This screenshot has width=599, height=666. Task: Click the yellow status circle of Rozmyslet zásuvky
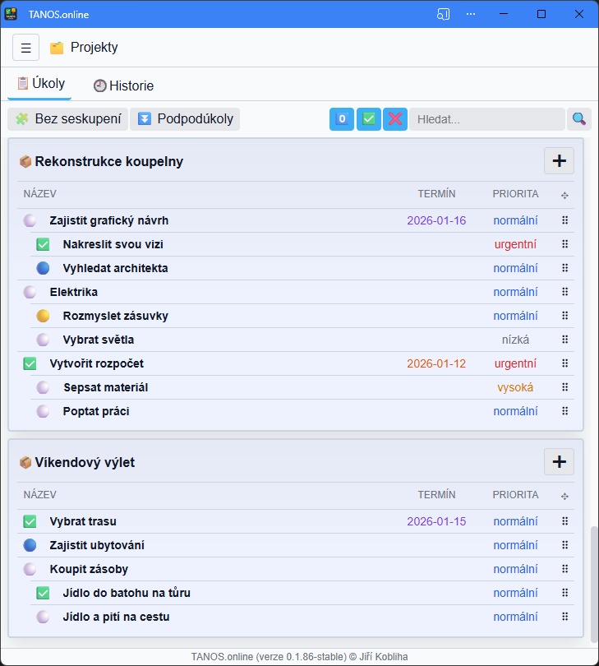[43, 316]
